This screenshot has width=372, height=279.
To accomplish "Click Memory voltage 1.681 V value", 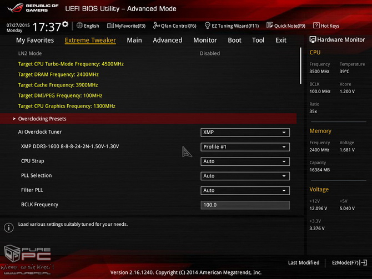I will [347, 150].
